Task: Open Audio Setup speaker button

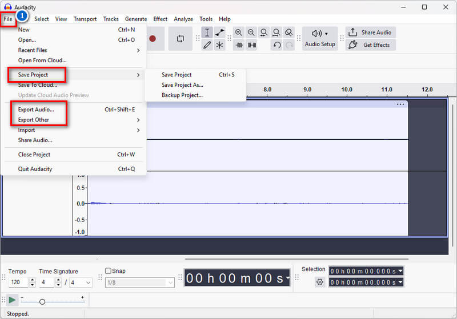Action: (320, 38)
